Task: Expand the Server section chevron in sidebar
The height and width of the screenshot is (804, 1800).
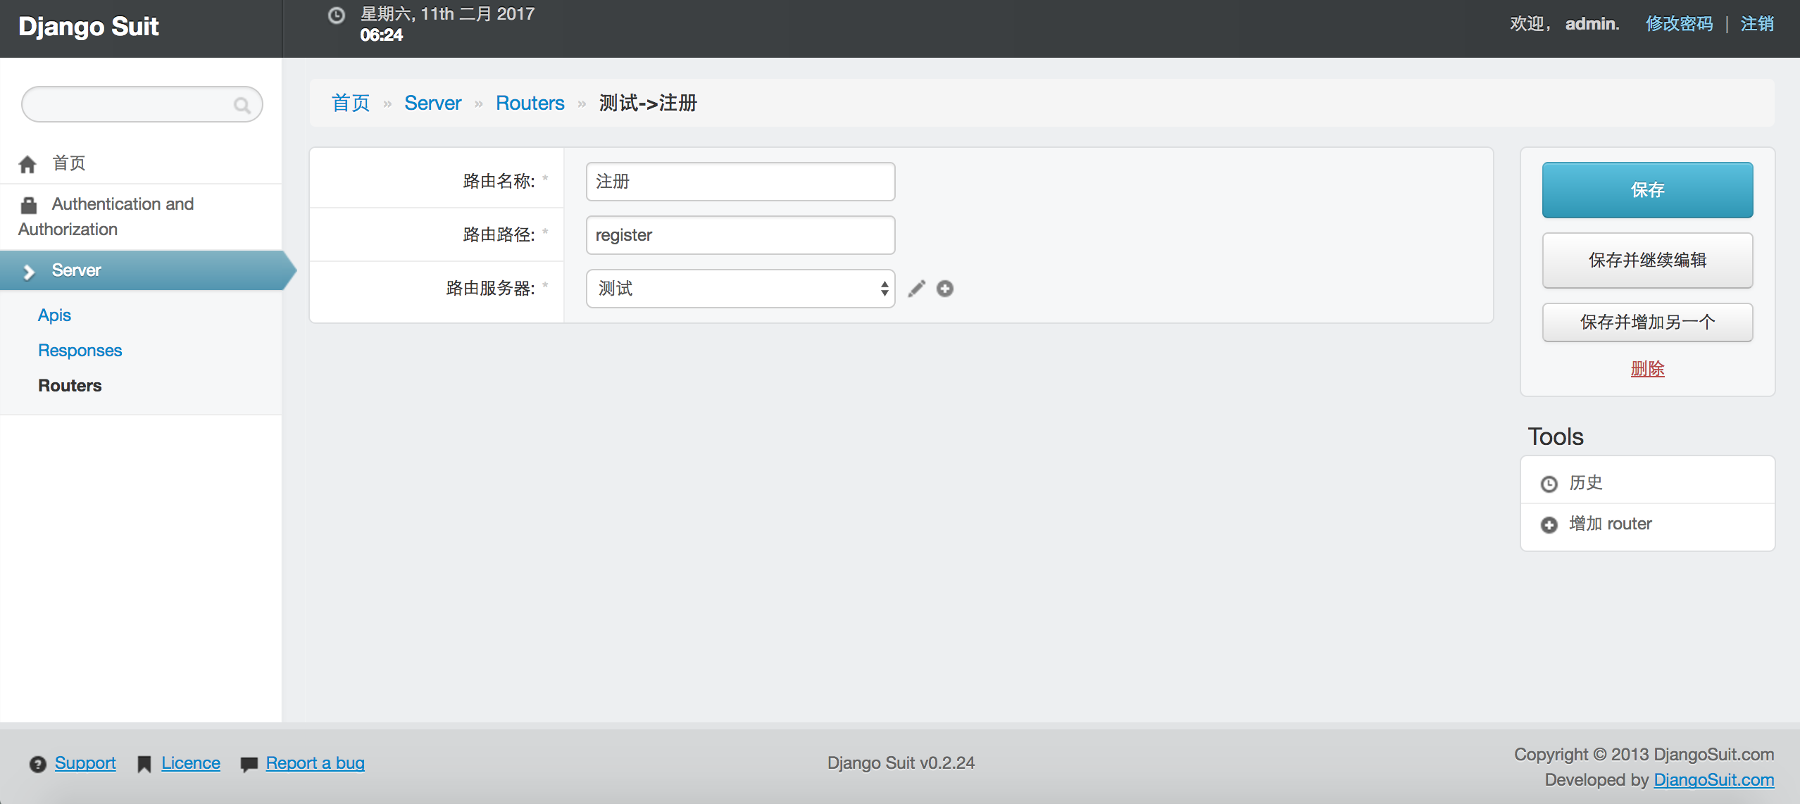Action: [x=29, y=271]
